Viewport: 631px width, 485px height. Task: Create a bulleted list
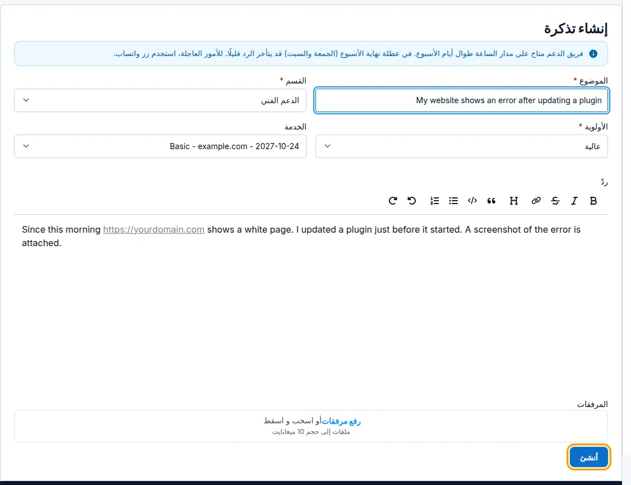tap(453, 201)
